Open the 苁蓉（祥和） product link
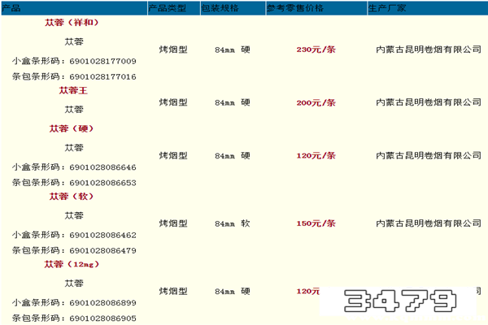This screenshot has width=488, height=325. pos(73,23)
